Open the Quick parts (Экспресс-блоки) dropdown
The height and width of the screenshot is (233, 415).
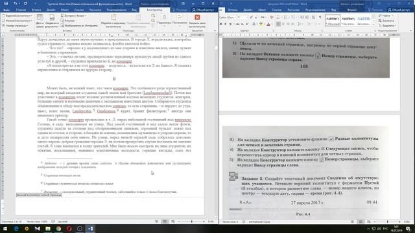(73, 16)
